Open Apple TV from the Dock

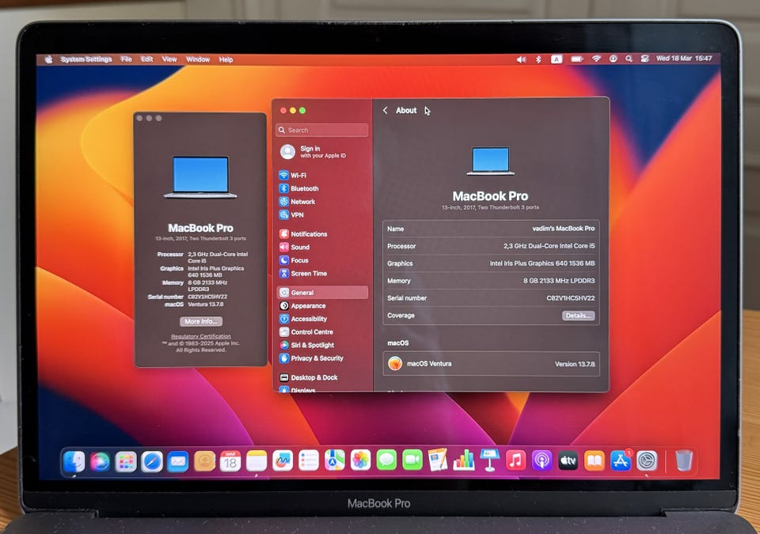pyautogui.click(x=568, y=461)
